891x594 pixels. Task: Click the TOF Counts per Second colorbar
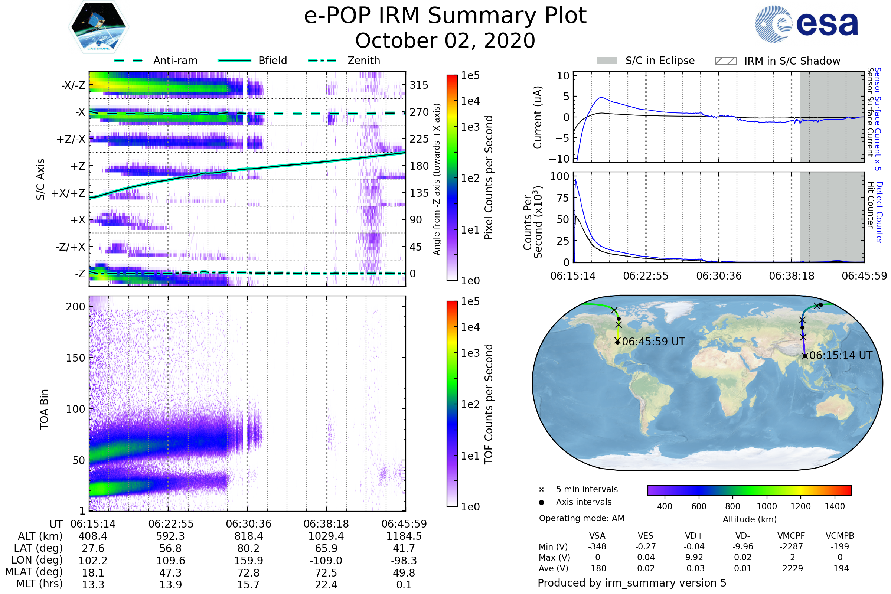coord(452,404)
